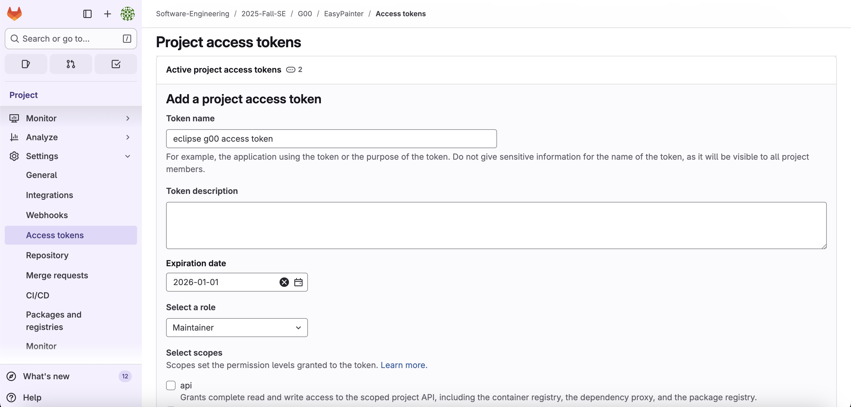The height and width of the screenshot is (407, 851).
Task: Open the create new plus icon
Action: point(107,14)
